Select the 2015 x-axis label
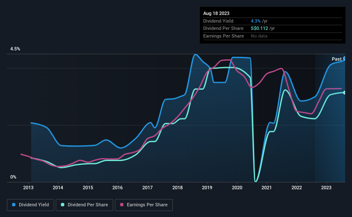Image resolution: width=352 pixels, height=217 pixels. (88, 187)
